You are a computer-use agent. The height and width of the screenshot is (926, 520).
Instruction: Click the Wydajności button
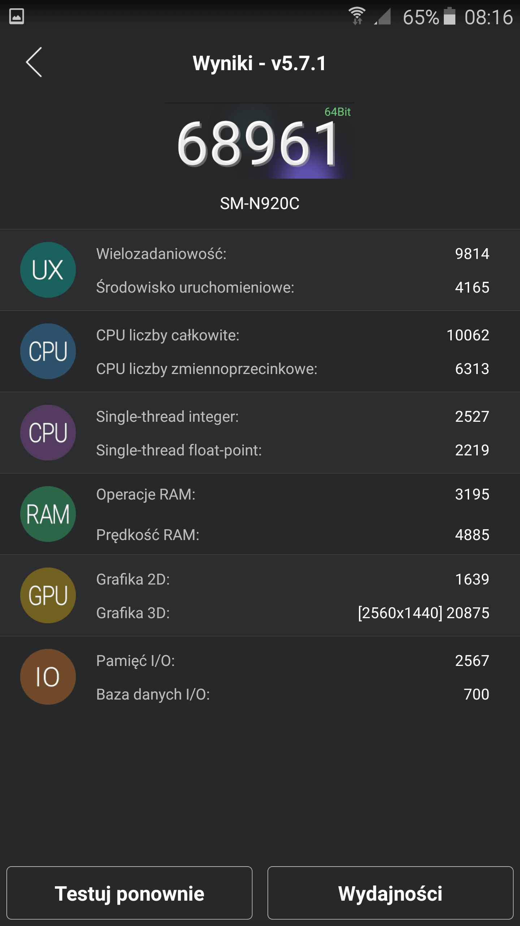tap(390, 893)
